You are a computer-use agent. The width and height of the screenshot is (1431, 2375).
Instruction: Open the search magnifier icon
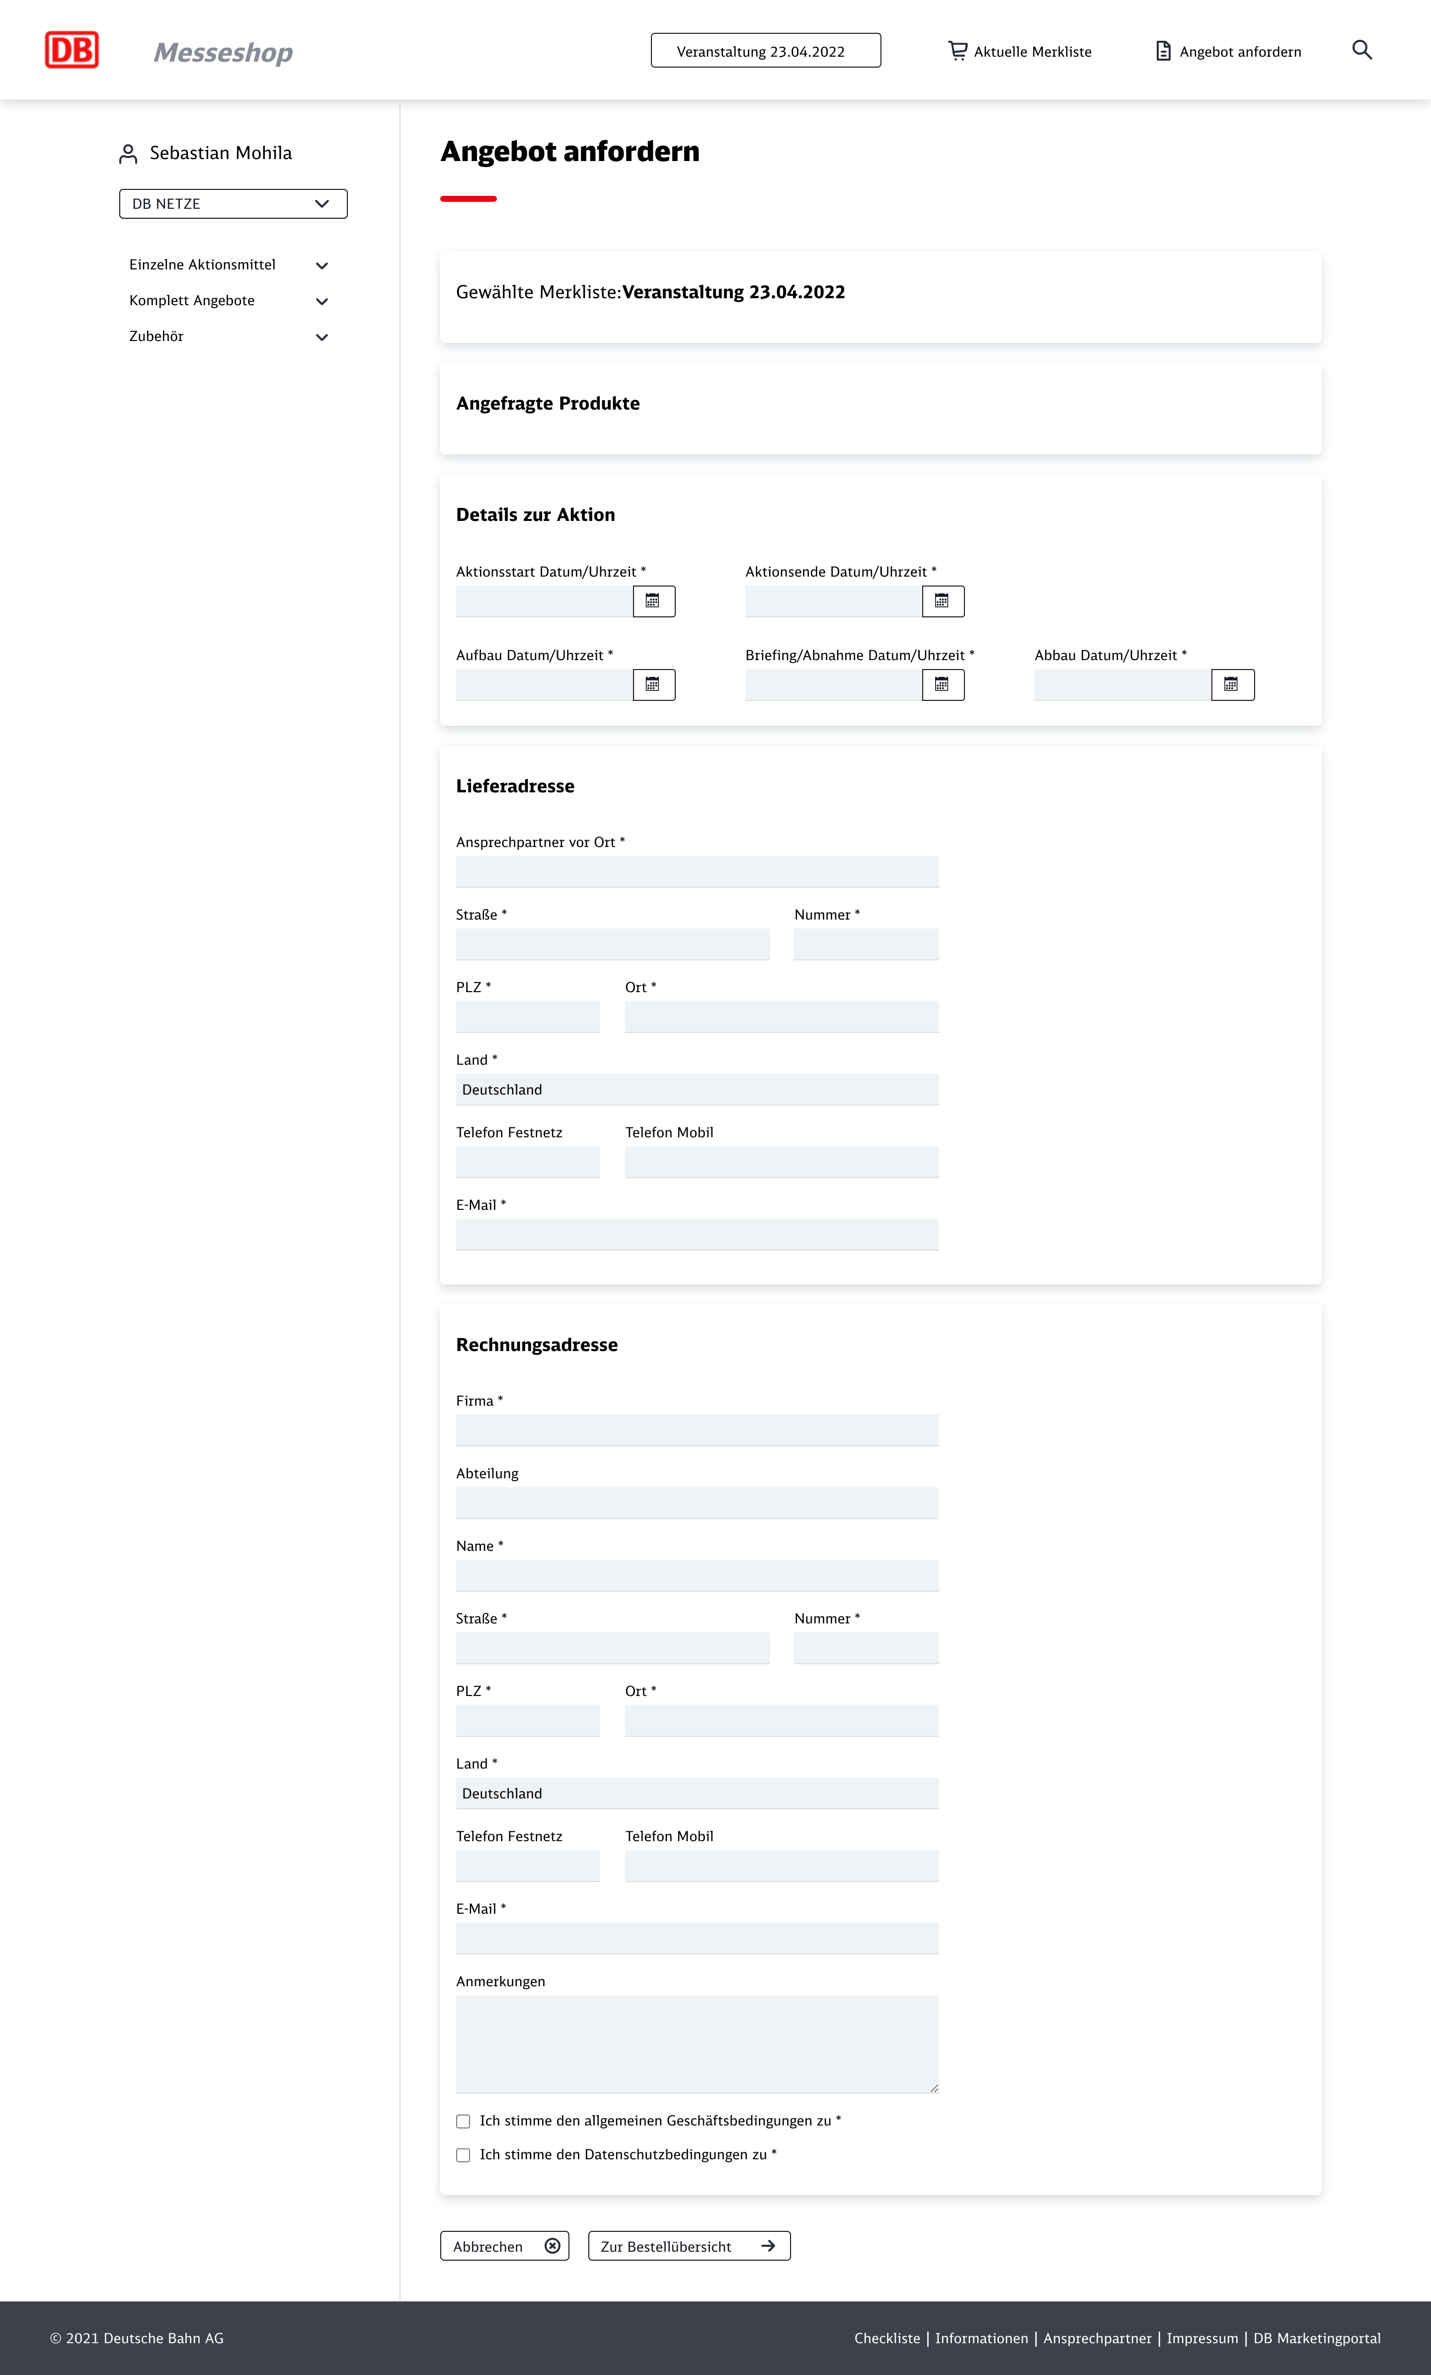[1361, 50]
